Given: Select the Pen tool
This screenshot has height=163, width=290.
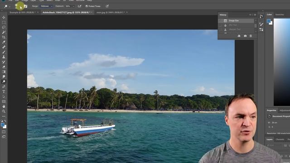Looking at the screenshot, I should 4,86.
